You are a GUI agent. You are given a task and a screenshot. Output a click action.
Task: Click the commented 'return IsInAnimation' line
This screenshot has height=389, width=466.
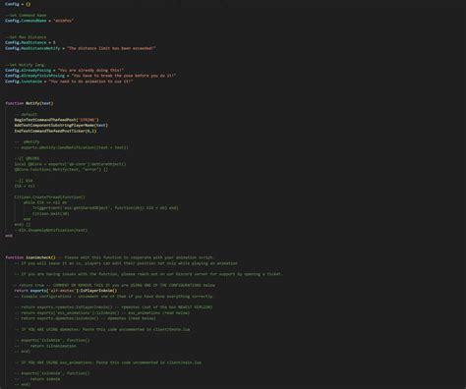45,346
